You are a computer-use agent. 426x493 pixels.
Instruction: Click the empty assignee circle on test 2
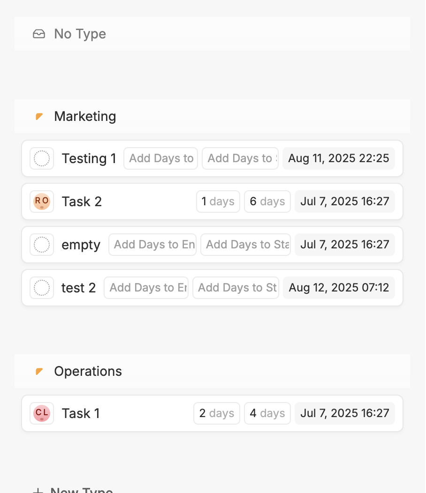tap(42, 288)
